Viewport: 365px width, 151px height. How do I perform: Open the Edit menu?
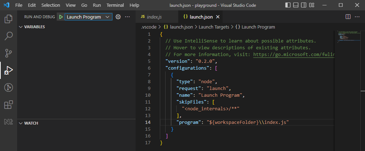click(x=32, y=5)
